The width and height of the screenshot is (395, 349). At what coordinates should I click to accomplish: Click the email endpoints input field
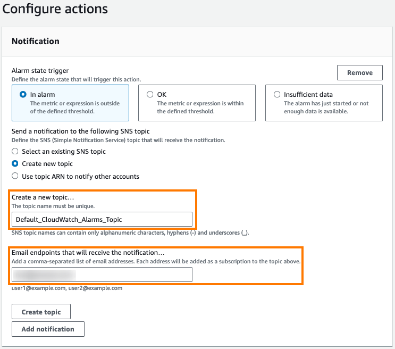point(102,275)
